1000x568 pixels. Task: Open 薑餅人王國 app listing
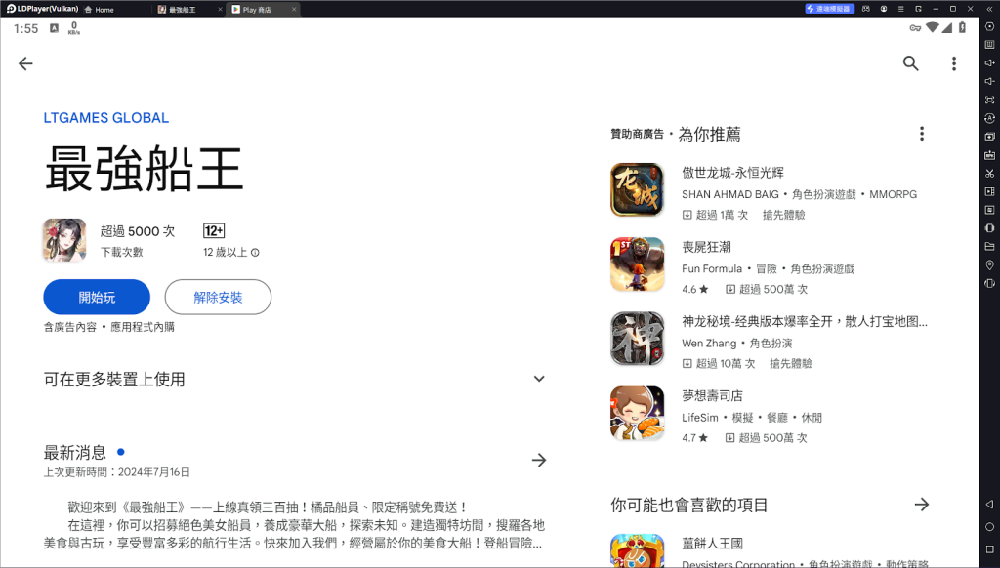(x=770, y=552)
